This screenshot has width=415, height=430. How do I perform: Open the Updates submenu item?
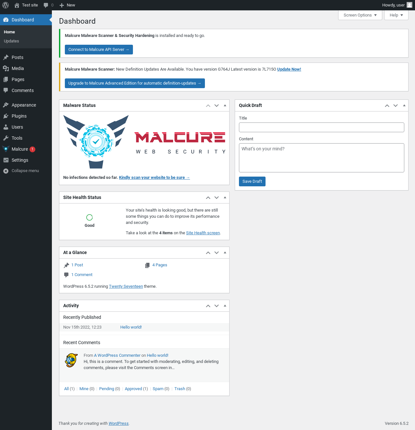click(11, 41)
